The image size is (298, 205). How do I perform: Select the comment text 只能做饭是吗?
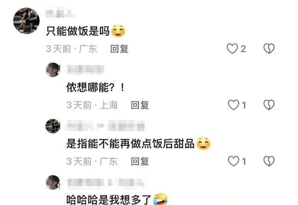click(x=78, y=31)
